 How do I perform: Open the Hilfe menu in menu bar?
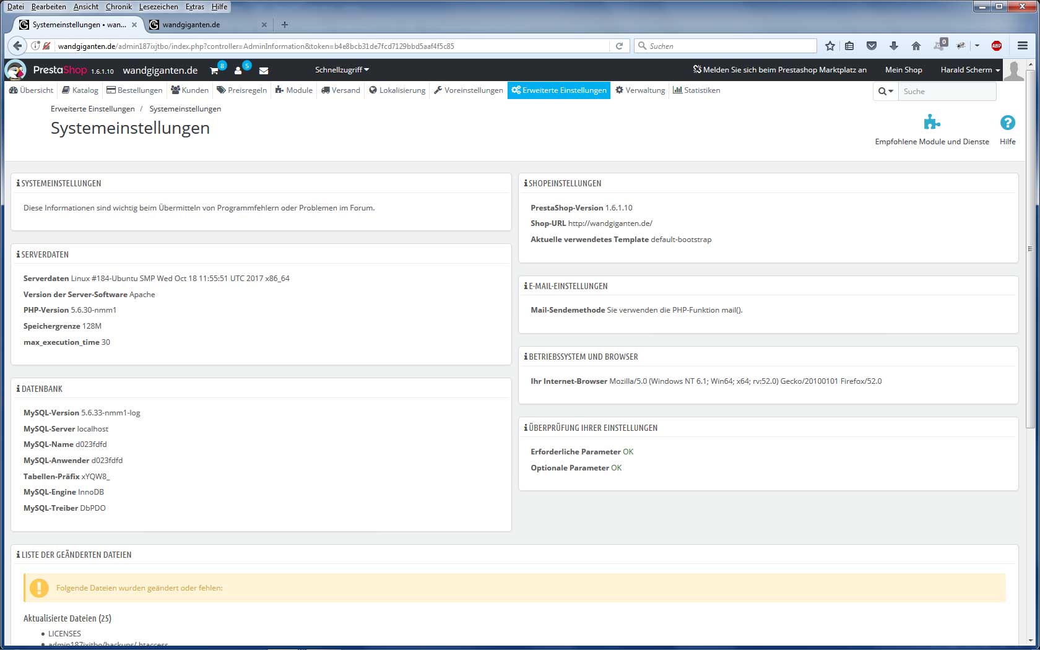[219, 7]
